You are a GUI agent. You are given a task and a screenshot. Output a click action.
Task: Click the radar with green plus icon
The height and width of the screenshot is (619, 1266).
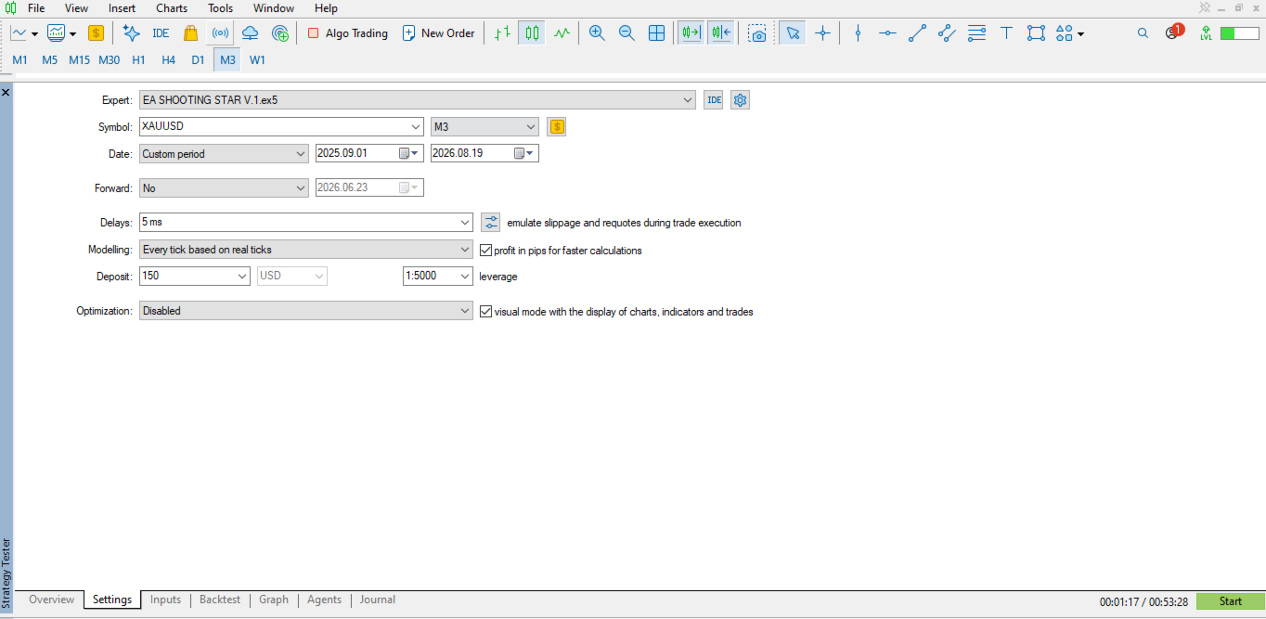click(280, 33)
